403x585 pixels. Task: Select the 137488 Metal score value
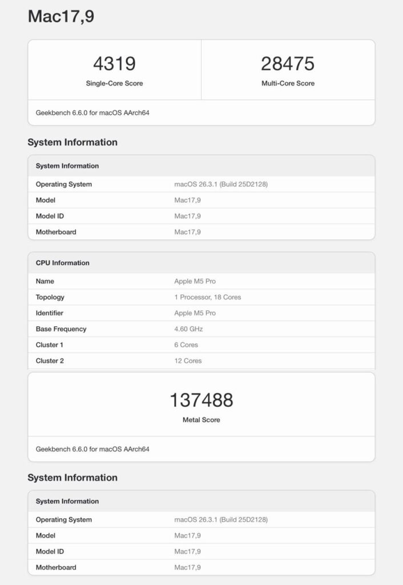tap(201, 400)
